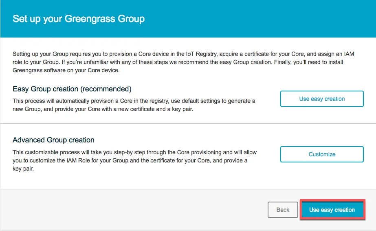This screenshot has width=376, height=231.
Task: Select the "Easy Group creation (recommended)" heading
Action: coord(72,89)
